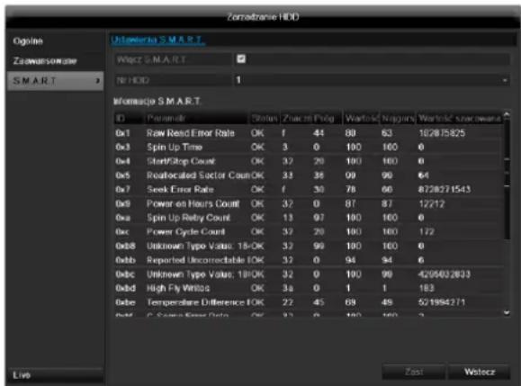Select the Raw Read Error Rate row
Image resolution: width=521 pixels, height=386 pixels.
(309, 133)
